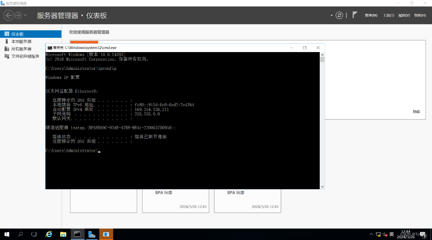432x240 pixels.
Task: Click the 隐藏 hide link
Action: (x=416, y=111)
